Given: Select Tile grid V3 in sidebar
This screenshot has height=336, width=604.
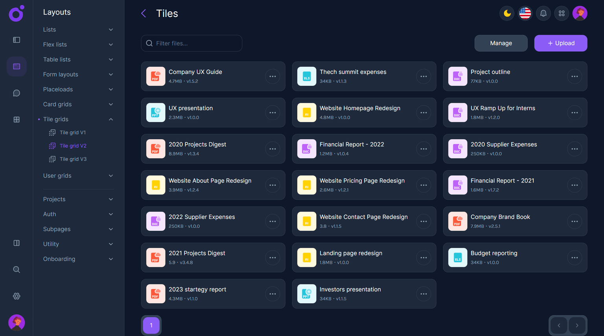Looking at the screenshot, I should [x=73, y=159].
